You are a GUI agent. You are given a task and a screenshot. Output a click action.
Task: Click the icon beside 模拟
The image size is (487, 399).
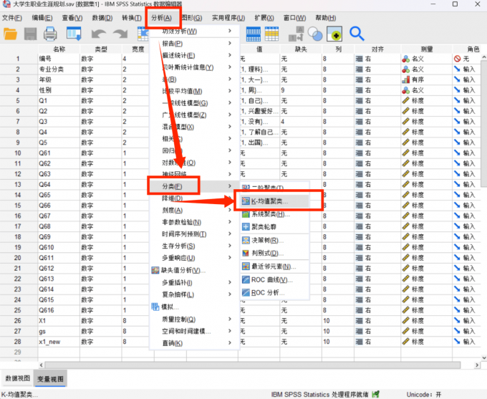click(155, 307)
